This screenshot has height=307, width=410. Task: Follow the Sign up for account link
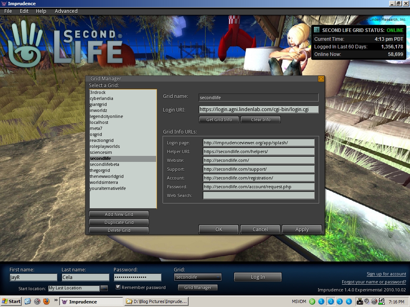(386, 274)
